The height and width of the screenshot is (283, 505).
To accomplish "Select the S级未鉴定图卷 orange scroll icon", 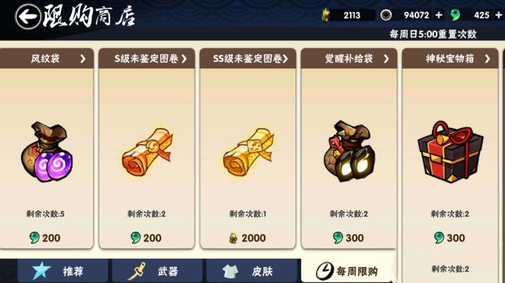I will tap(147, 152).
